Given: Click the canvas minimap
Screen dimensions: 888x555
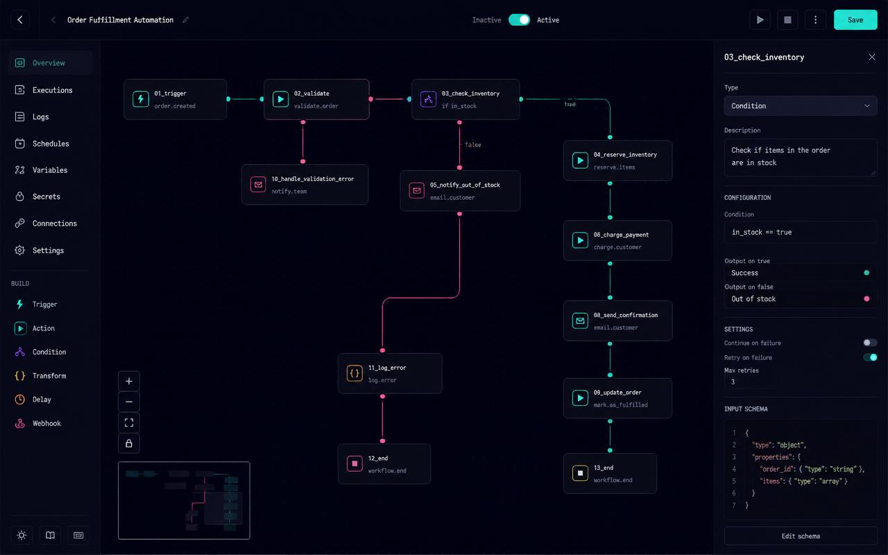Looking at the screenshot, I should (x=184, y=500).
